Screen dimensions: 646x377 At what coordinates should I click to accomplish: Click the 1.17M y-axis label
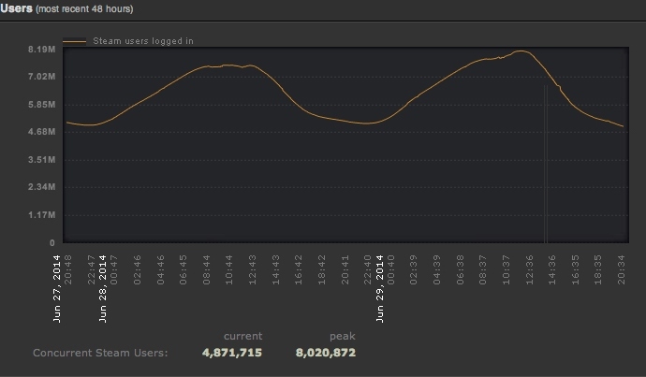41,215
